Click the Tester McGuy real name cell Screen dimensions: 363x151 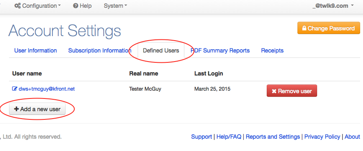[x=145, y=89]
